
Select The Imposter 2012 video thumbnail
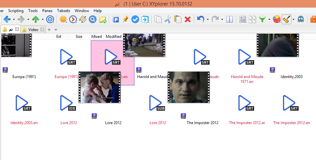tap(188, 87)
